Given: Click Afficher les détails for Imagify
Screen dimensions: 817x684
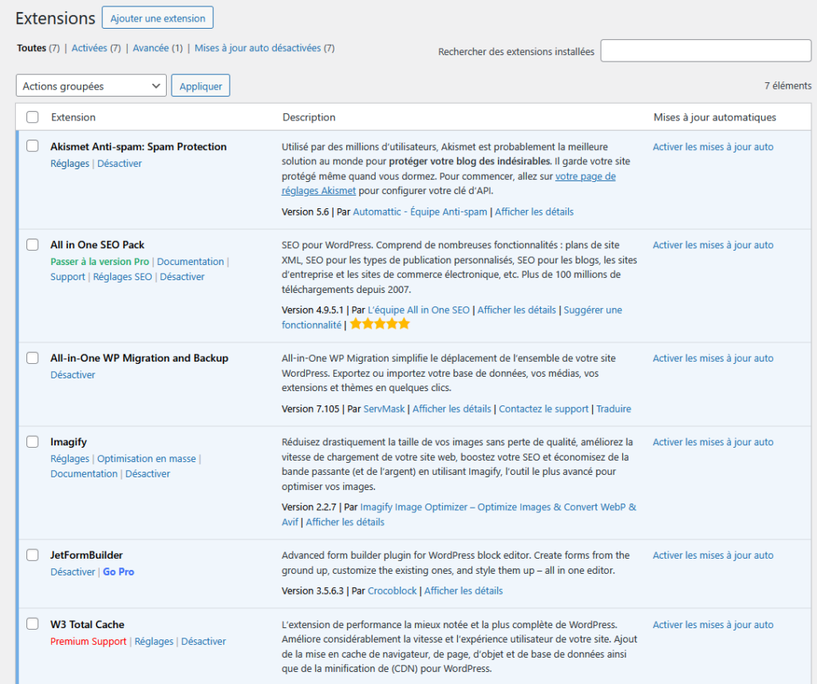Looking at the screenshot, I should click(x=345, y=522).
